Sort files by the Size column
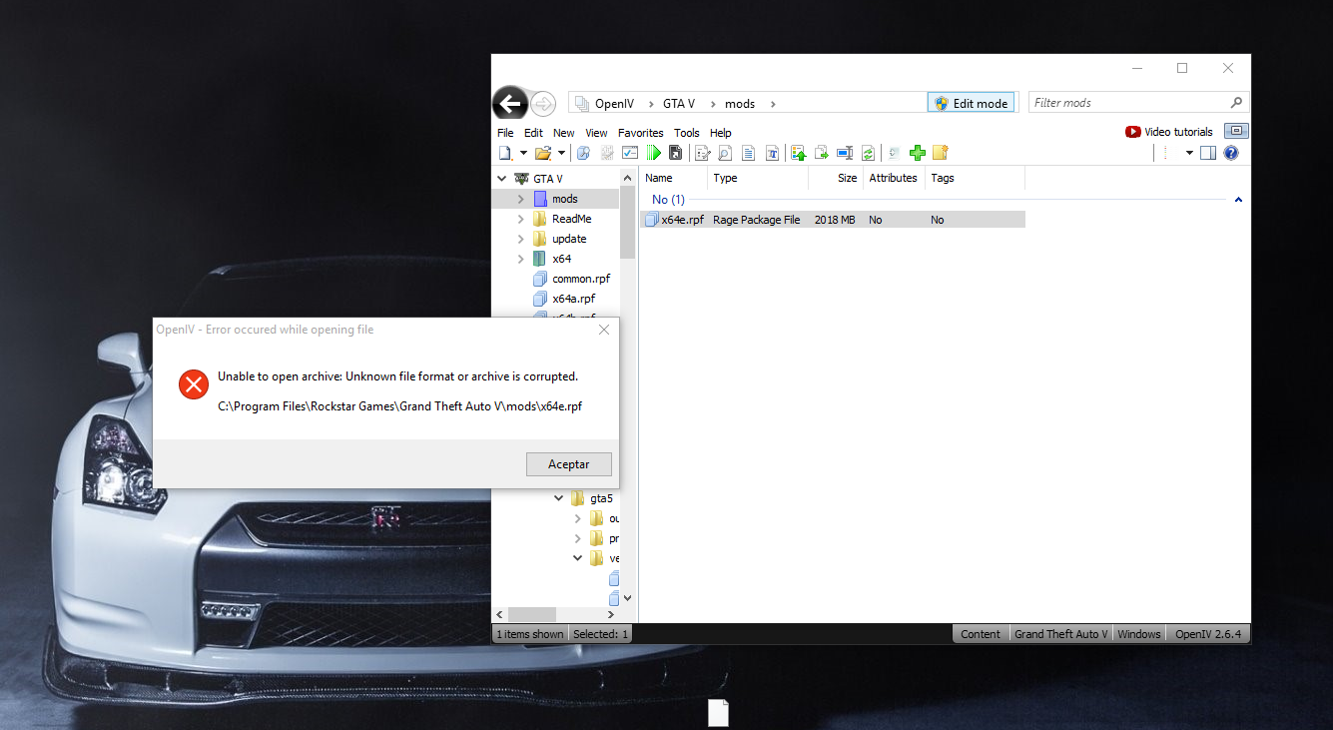This screenshot has height=730, width=1333. 836,178
